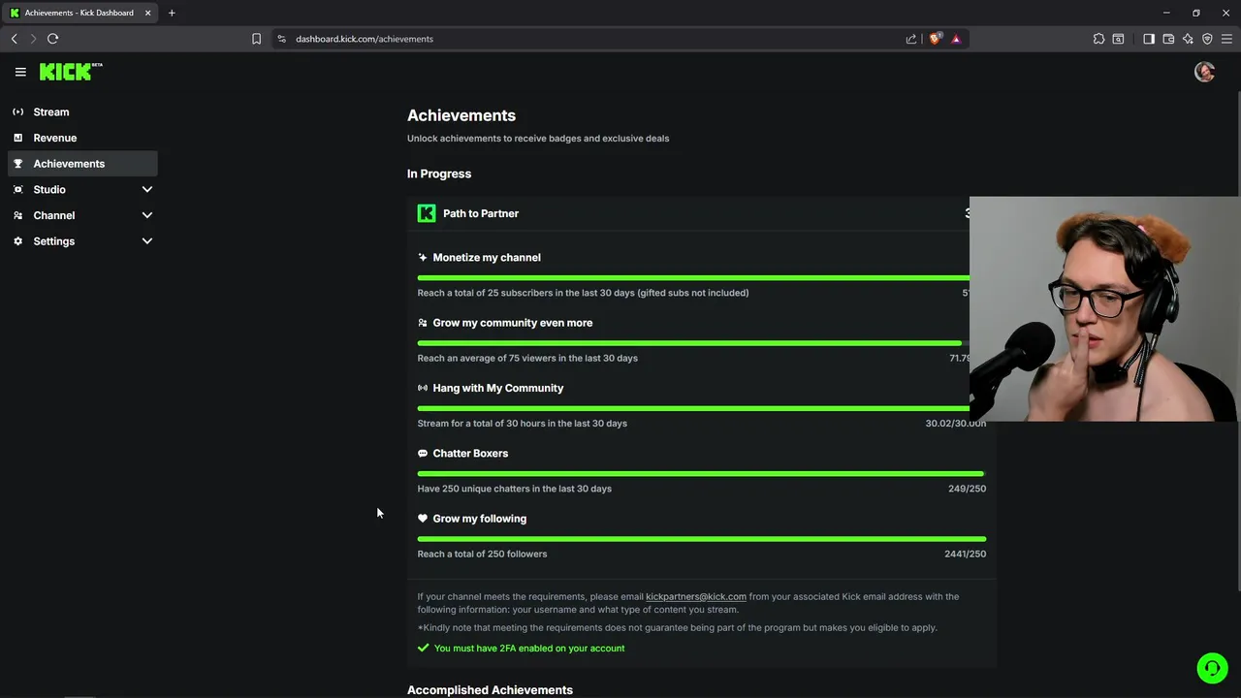Click the Brave Shields icon
This screenshot has width=1241, height=698.
pyautogui.click(x=935, y=39)
